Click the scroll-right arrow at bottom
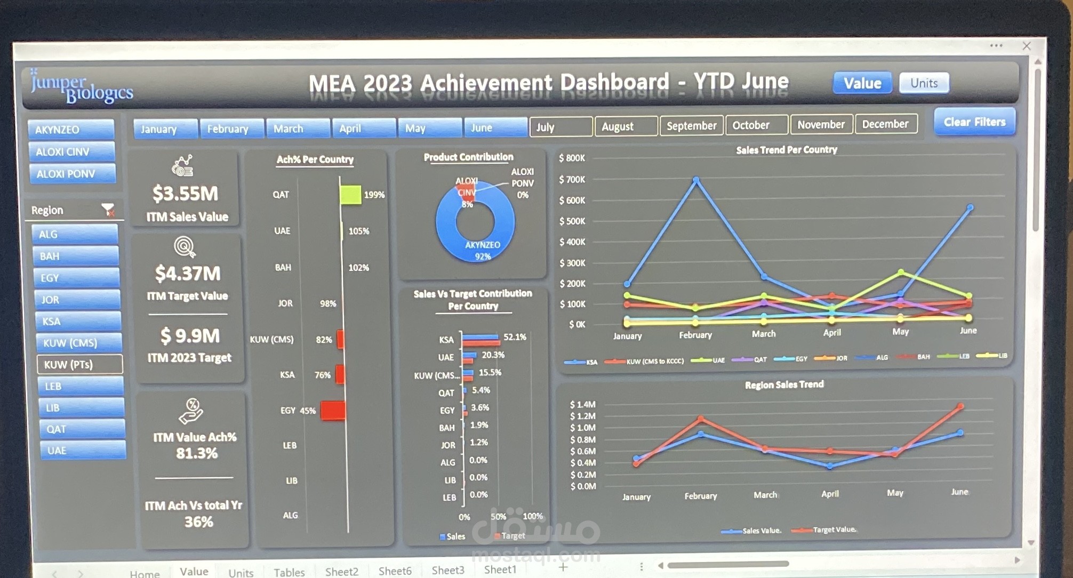The height and width of the screenshot is (578, 1073). [1017, 560]
